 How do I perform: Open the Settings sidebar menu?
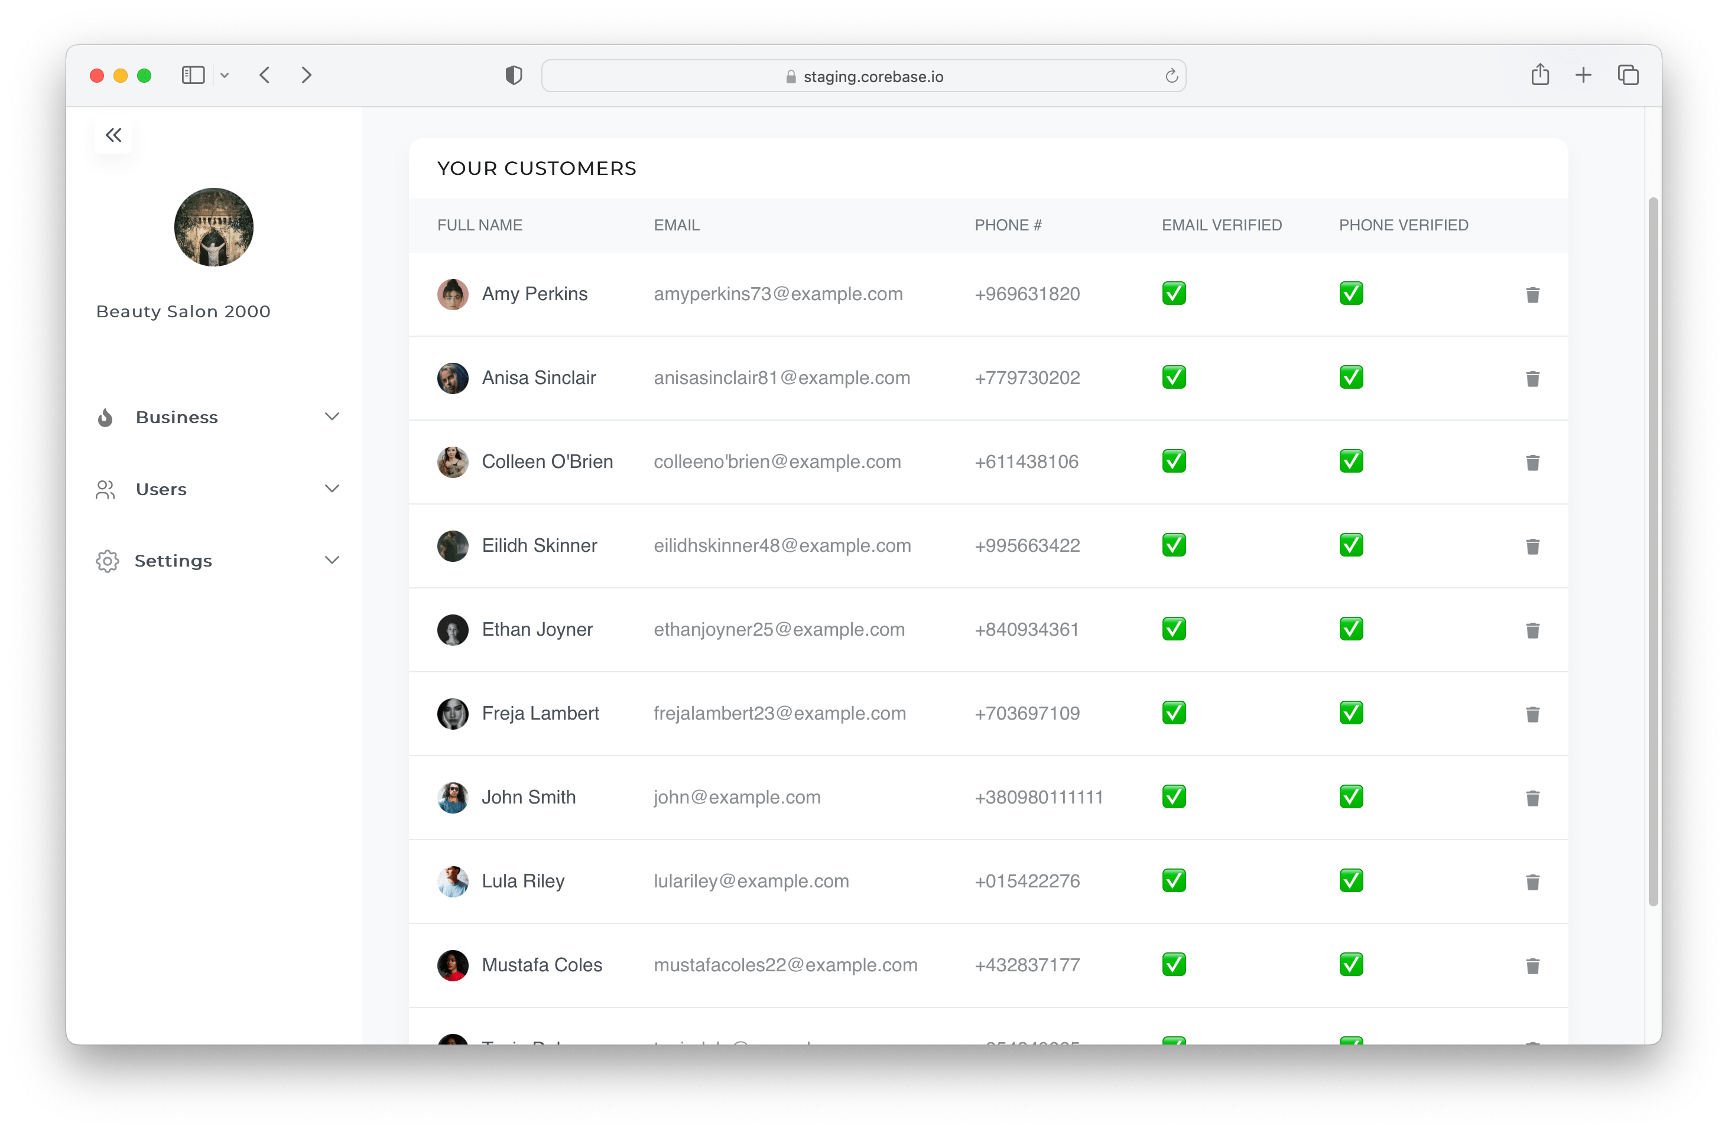pyautogui.click(x=218, y=561)
